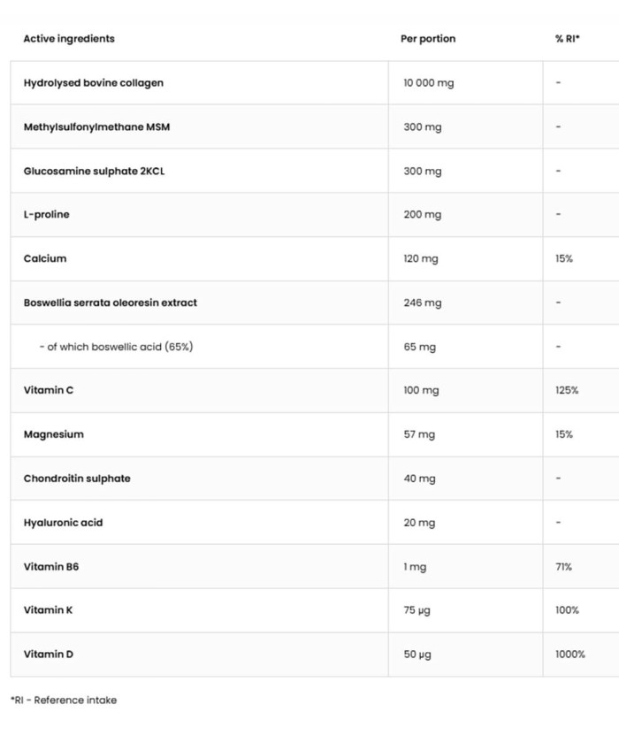Click the Calcium 15% RI value

[x=564, y=258]
